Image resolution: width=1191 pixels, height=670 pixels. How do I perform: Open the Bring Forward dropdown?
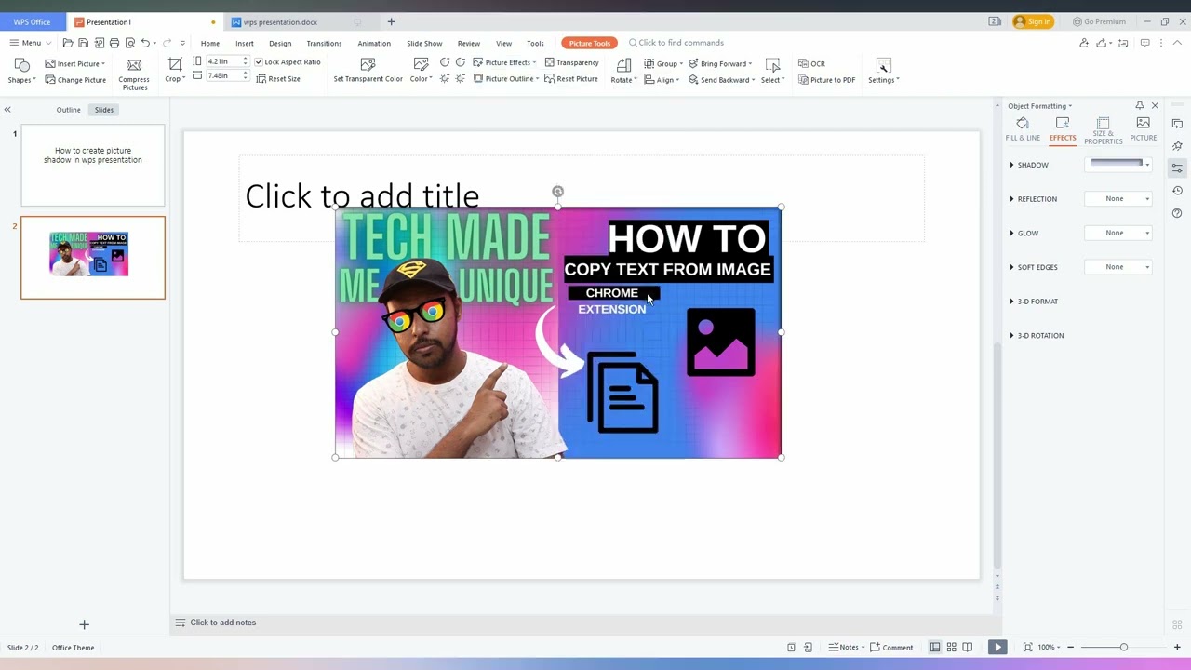(x=720, y=63)
